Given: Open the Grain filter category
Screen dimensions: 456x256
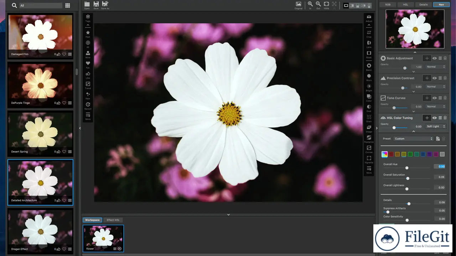Looking at the screenshot, I should point(369,118).
